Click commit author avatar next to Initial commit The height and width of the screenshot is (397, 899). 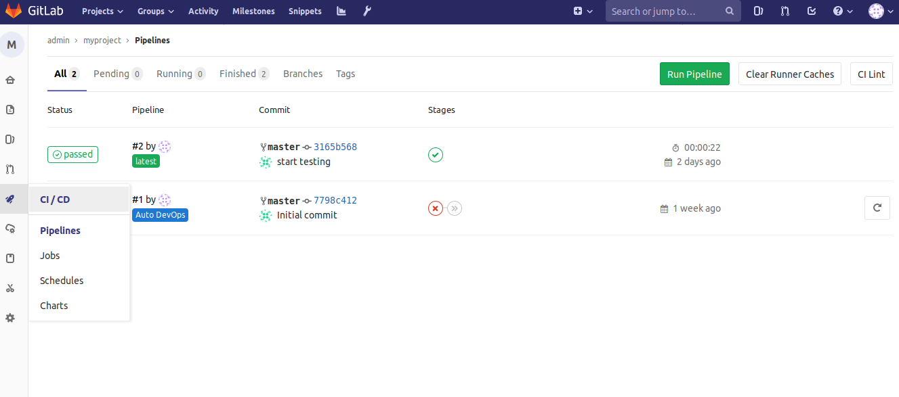click(266, 215)
